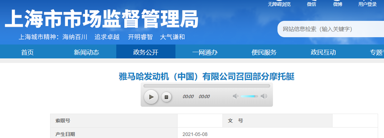Stop the audio player
The height and width of the screenshot is (138, 384).
(166, 97)
